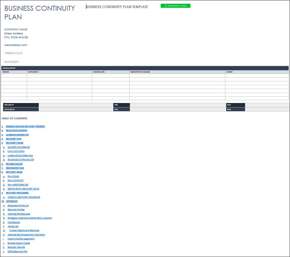Go to Vendor Lists appendix
This screenshot has width=290, height=257.
(13, 226)
